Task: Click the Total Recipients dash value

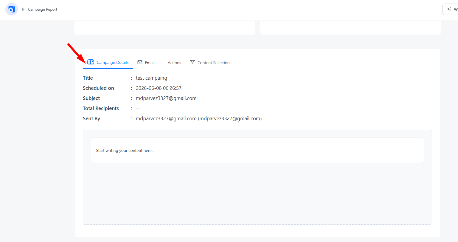Action: (x=138, y=108)
